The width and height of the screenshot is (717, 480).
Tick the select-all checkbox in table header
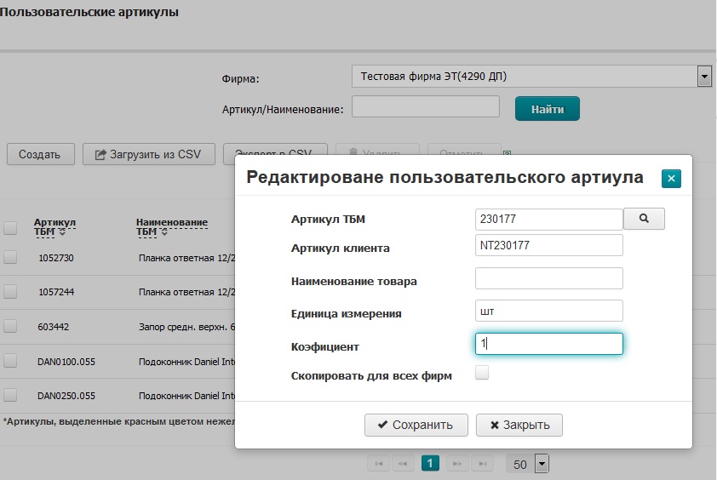10,227
